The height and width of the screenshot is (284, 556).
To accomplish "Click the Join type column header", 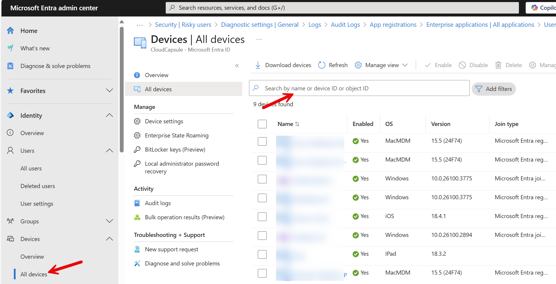I will 506,124.
